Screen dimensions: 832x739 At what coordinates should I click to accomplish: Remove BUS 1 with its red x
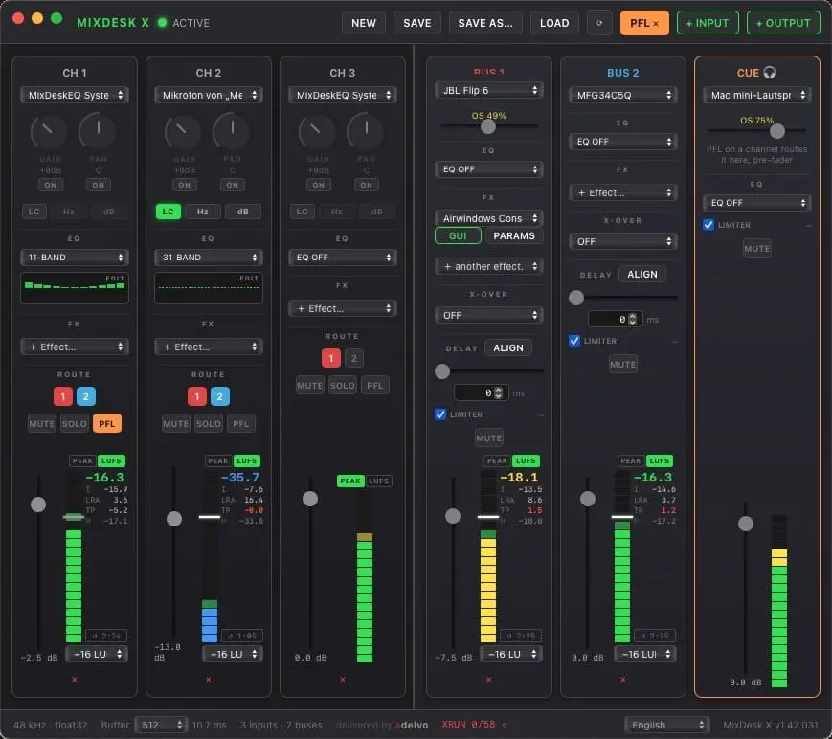point(488,679)
